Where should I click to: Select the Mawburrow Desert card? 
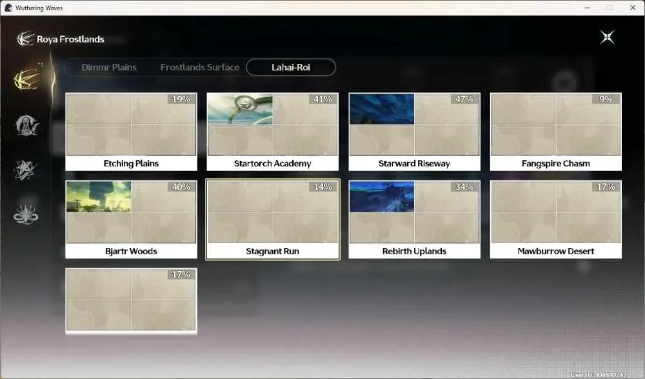click(556, 220)
